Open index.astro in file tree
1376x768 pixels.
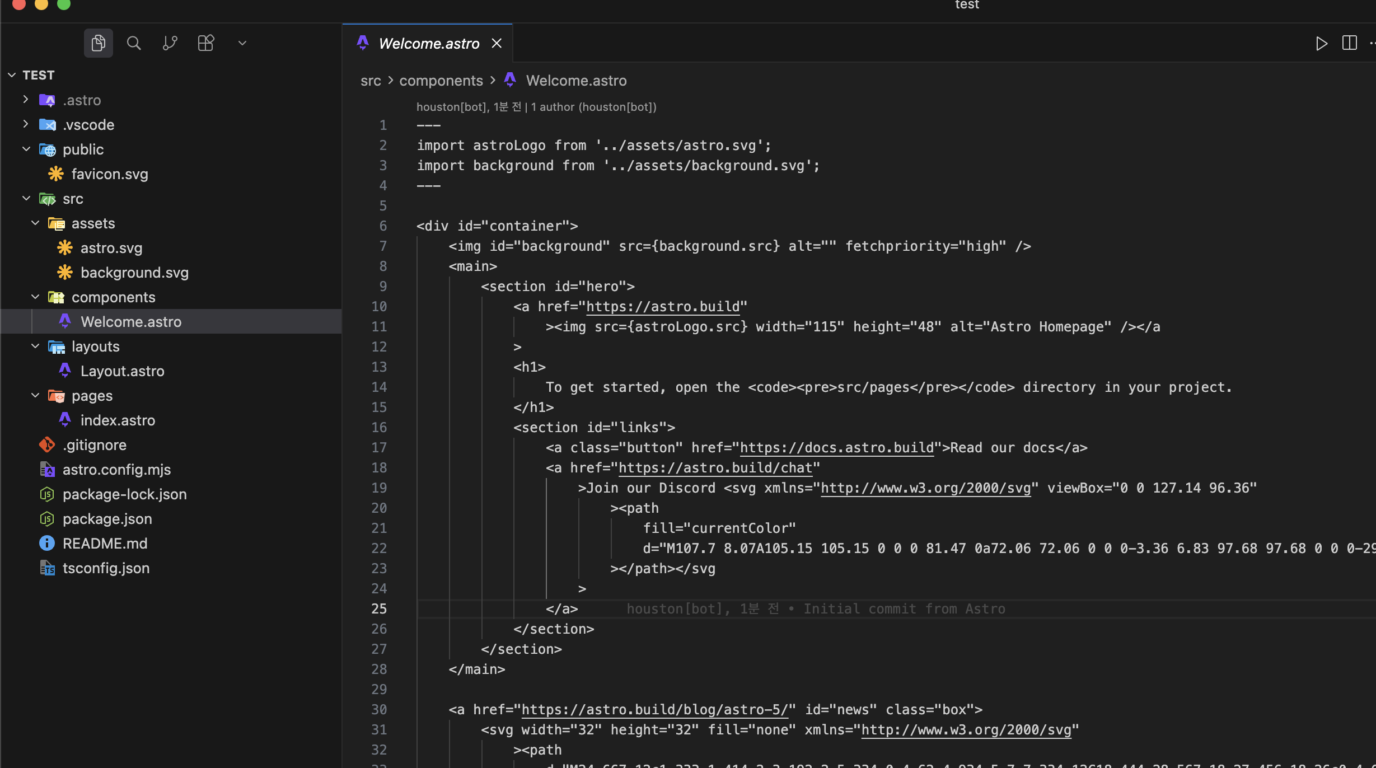click(118, 420)
